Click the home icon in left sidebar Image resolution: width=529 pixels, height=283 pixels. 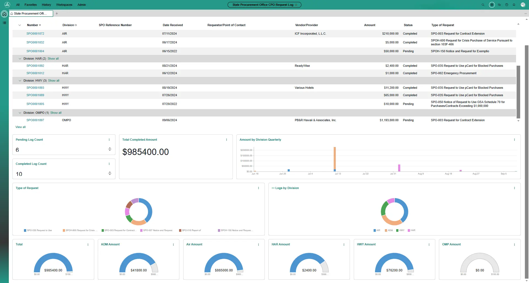point(4,14)
